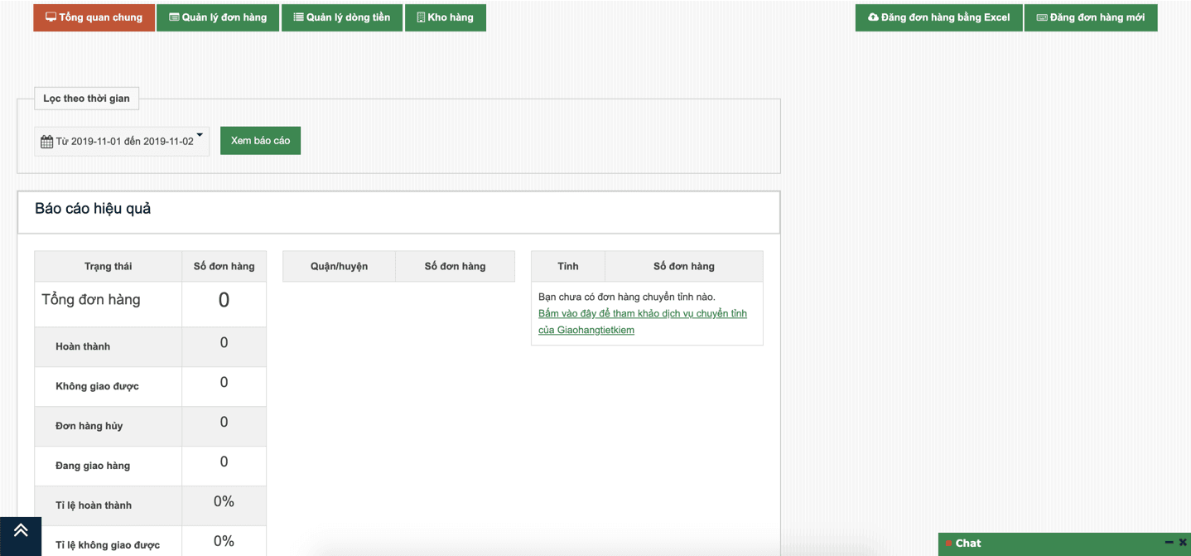Click the Tổng đơn hàng value 0
1191x556 pixels.
tap(224, 300)
